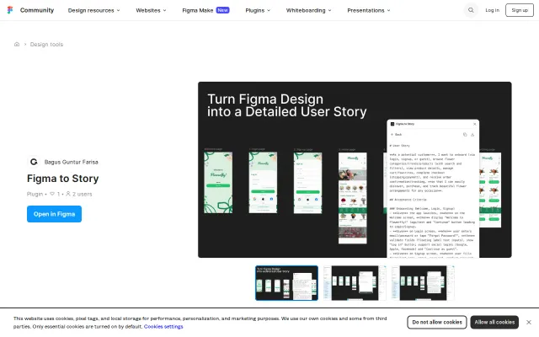Click Bagus Guntur Farisa avatar icon
Image resolution: width=539 pixels, height=337 pixels.
coord(34,162)
